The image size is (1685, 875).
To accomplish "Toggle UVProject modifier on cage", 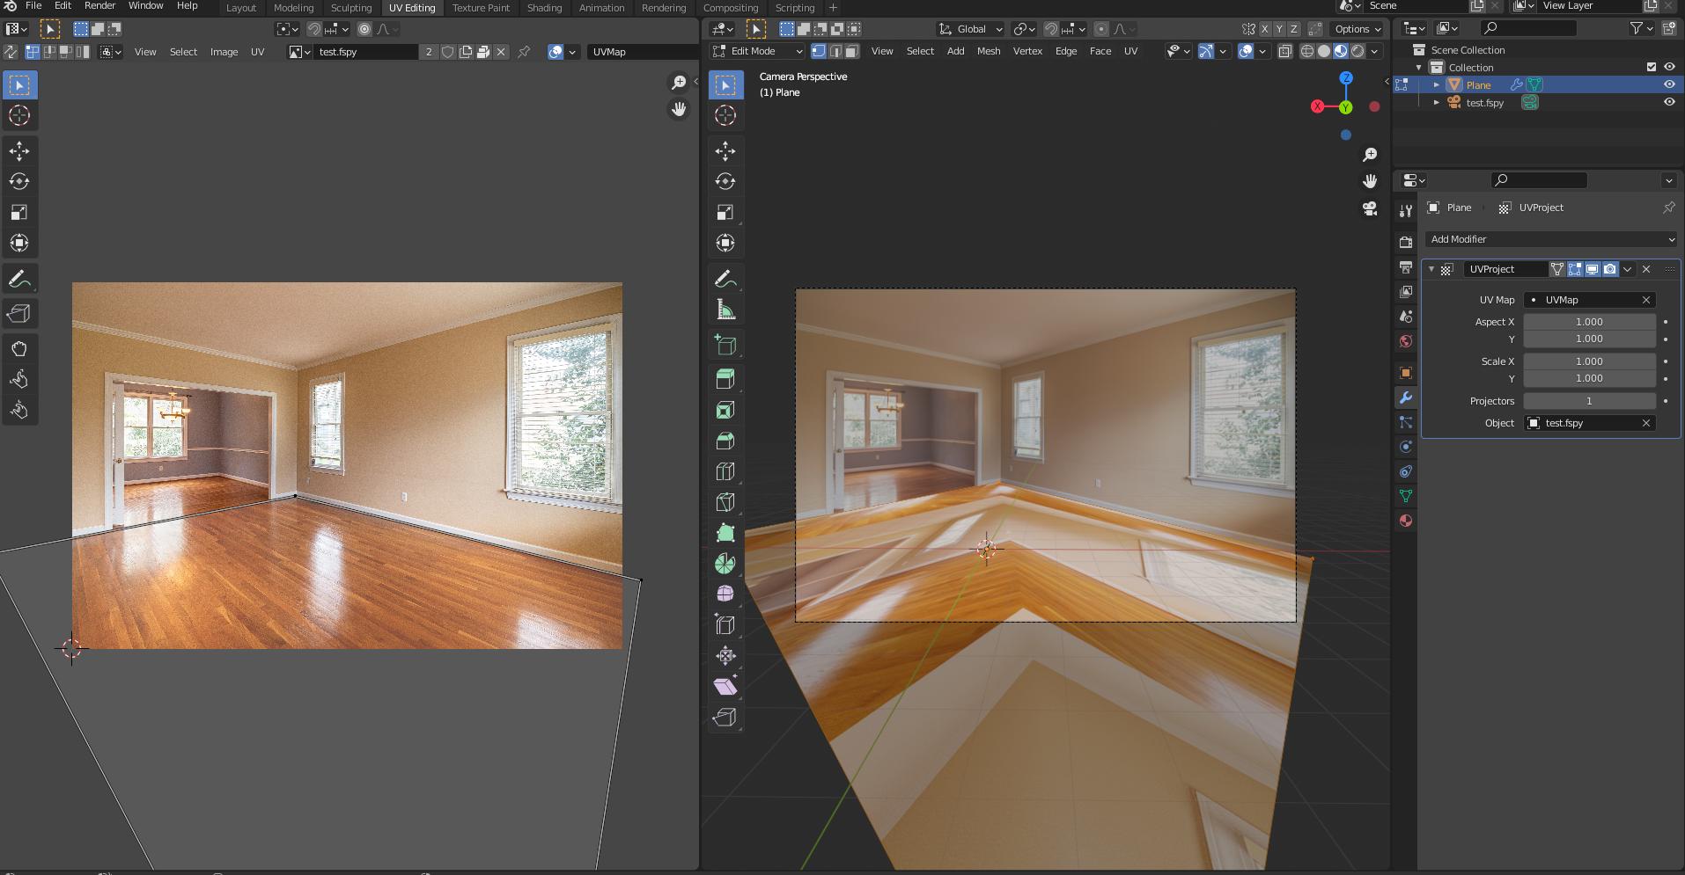I will pos(1557,269).
